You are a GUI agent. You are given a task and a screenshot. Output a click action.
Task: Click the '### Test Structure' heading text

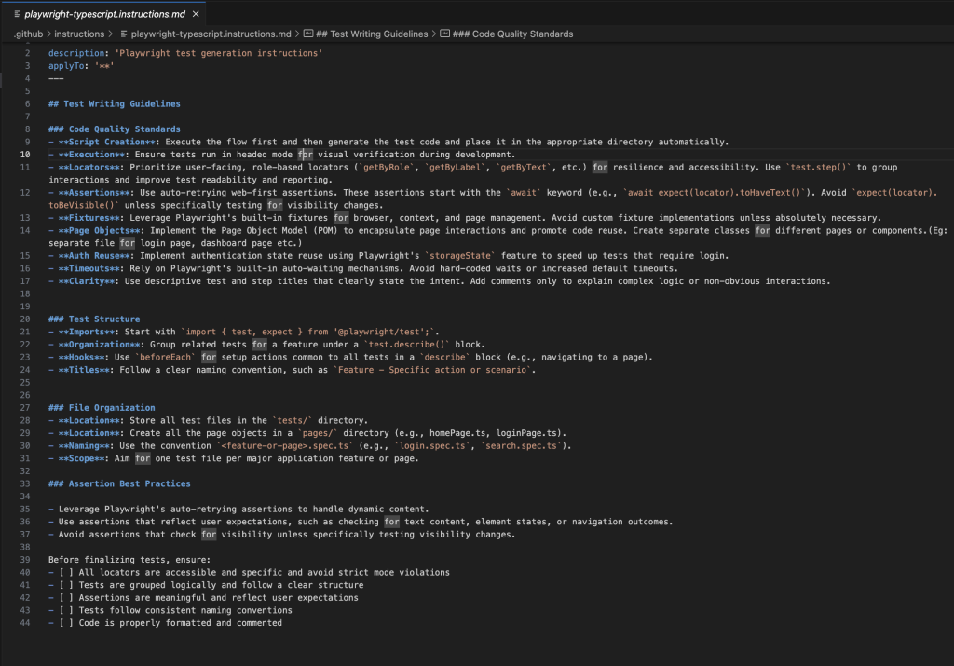click(93, 319)
